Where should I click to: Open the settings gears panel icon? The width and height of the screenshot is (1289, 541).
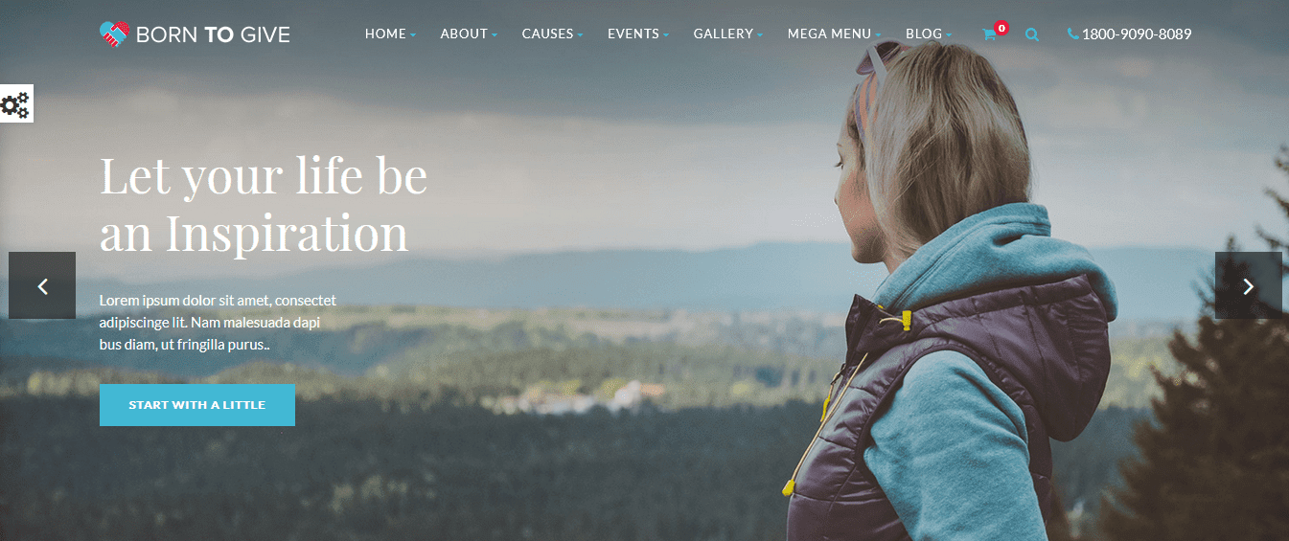click(x=15, y=103)
